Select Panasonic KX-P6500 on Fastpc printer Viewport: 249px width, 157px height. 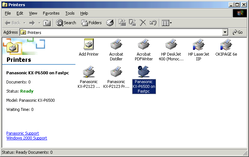coord(144,80)
